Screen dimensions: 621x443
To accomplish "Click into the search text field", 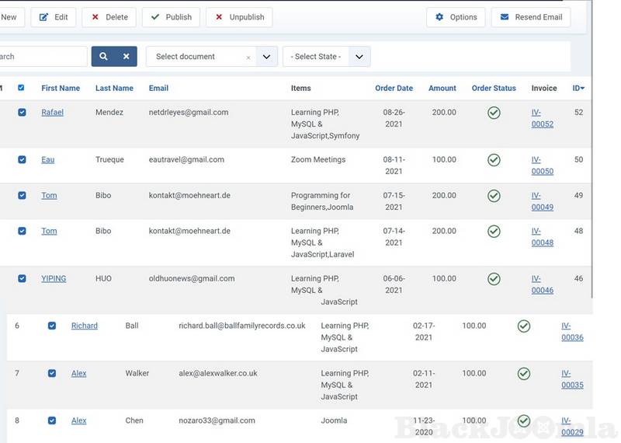I will [x=43, y=57].
